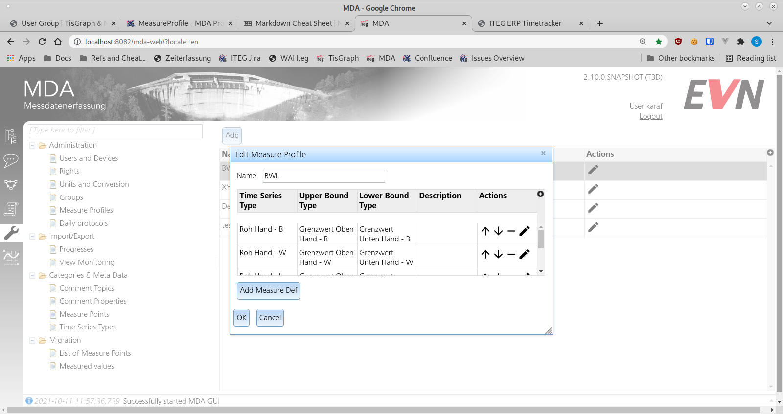Image resolution: width=783 pixels, height=414 pixels.
Task: Open Chrome Apps shortcut
Action: 21,58
